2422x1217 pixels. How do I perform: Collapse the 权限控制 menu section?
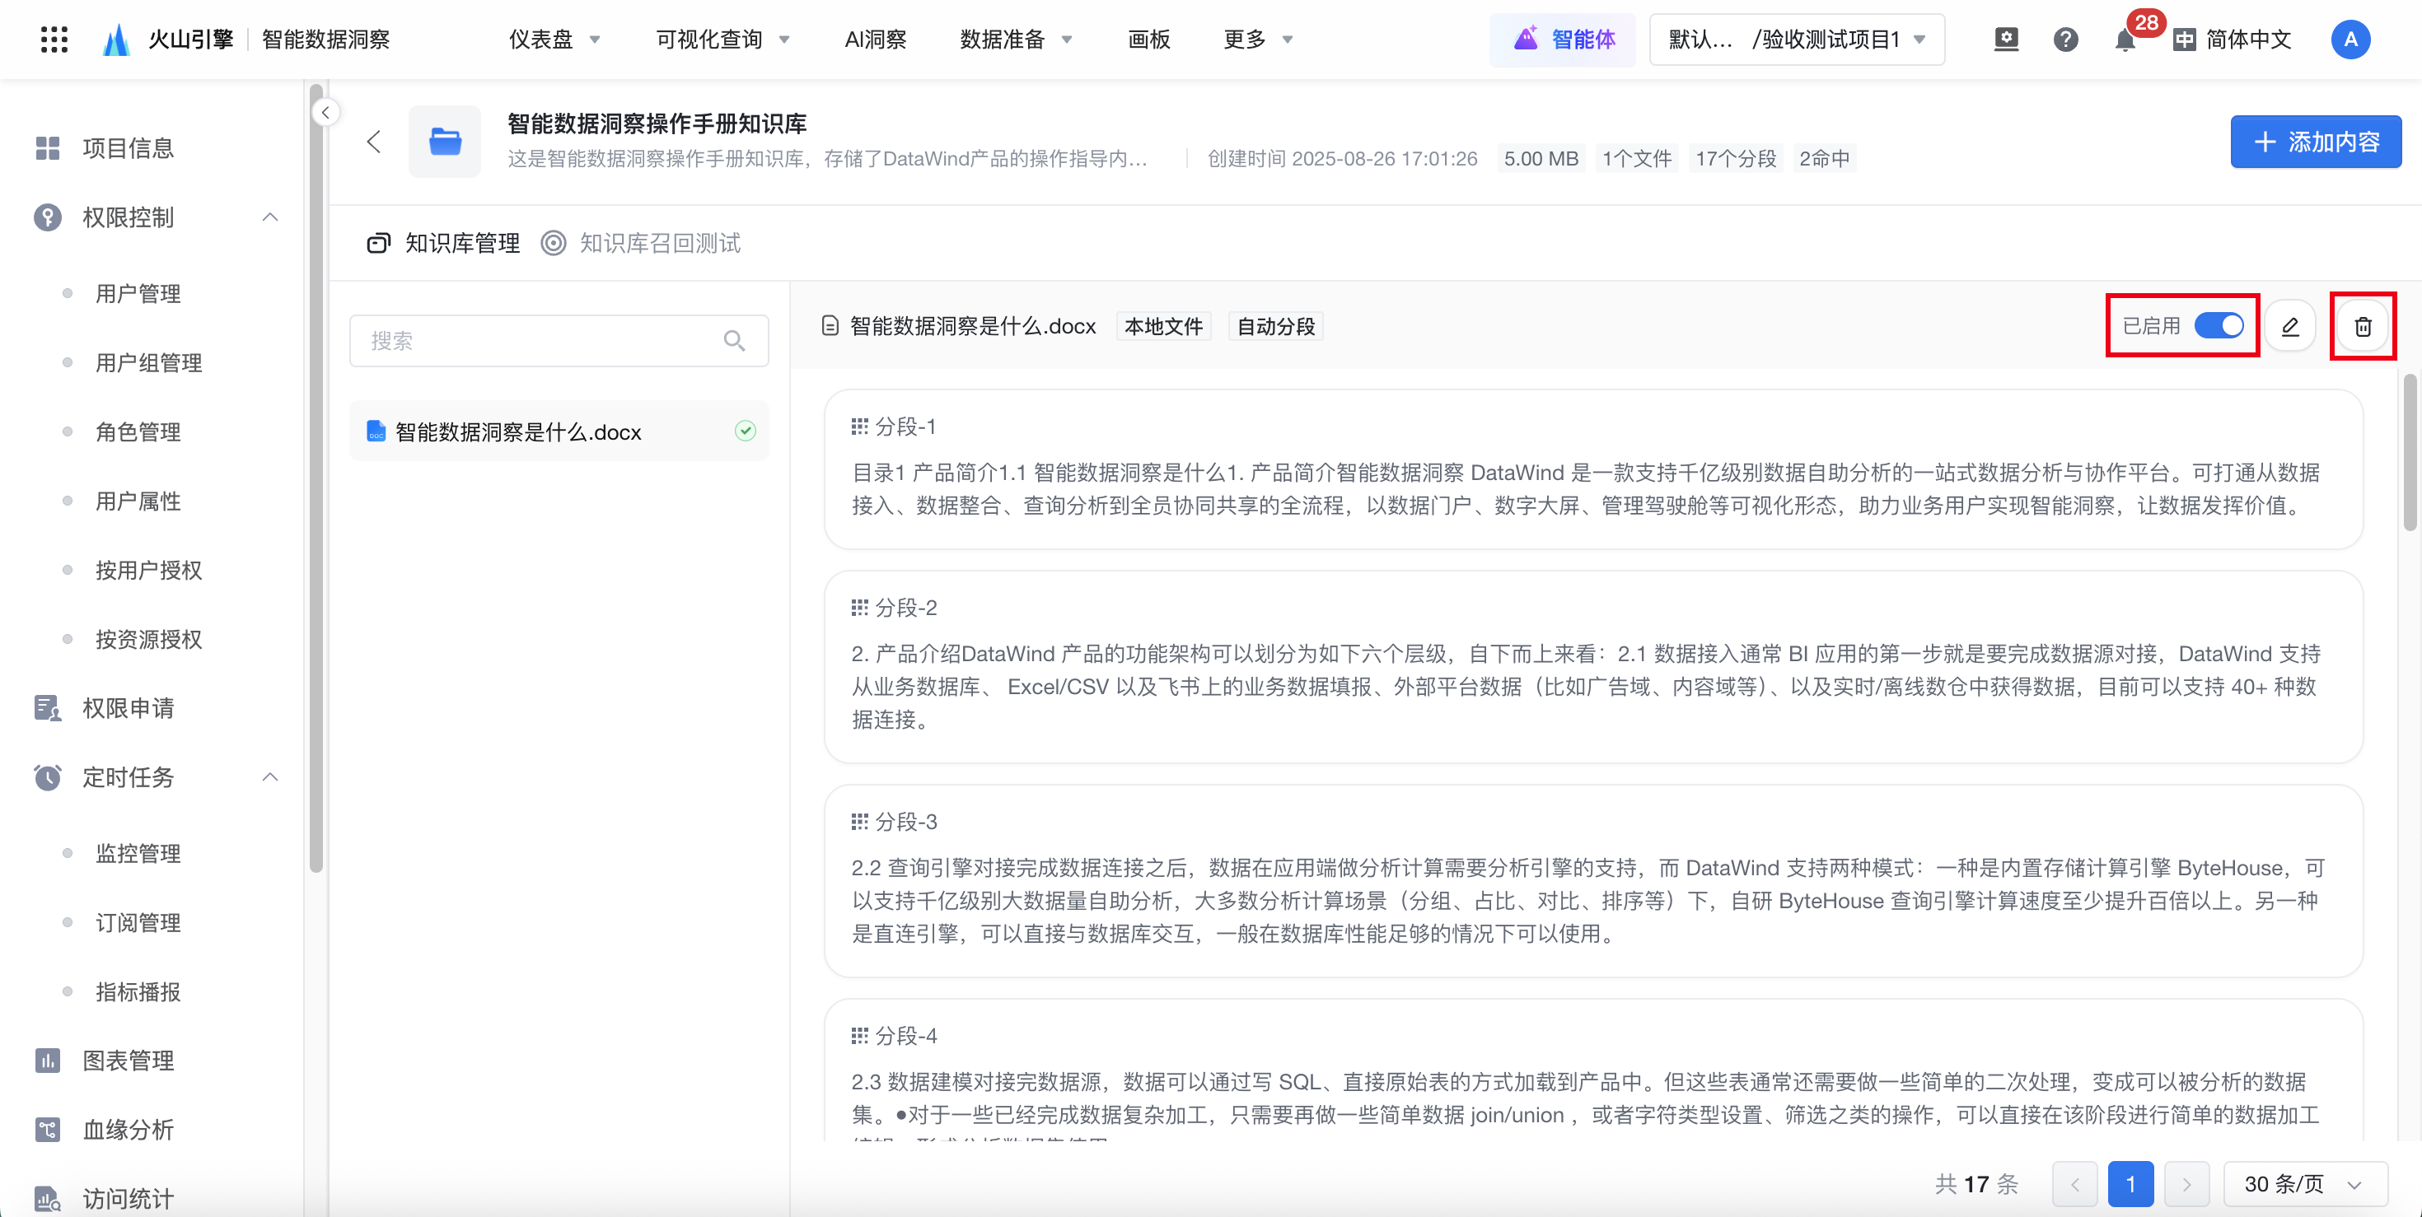(x=270, y=217)
